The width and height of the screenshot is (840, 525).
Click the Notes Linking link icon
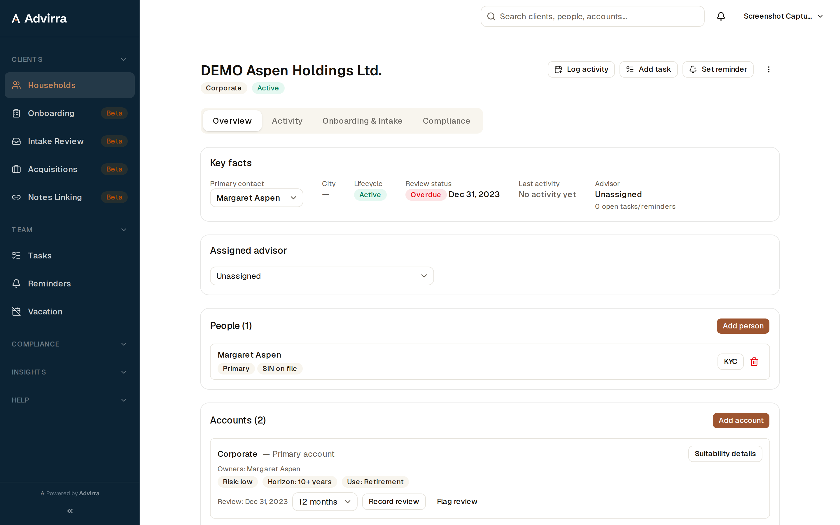click(x=16, y=197)
